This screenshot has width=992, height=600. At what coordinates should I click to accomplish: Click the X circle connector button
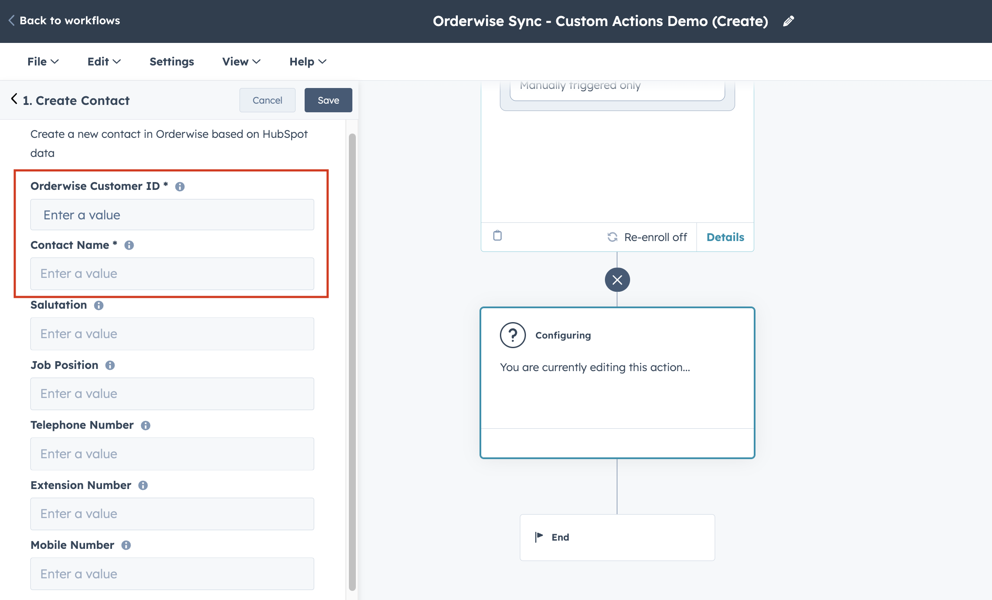617,280
